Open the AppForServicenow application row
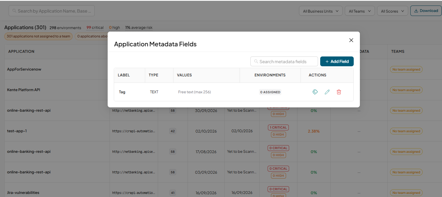The image size is (442, 197). (x=24, y=69)
